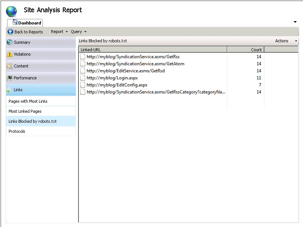Open the Performance section
This screenshot has height=227, width=303.
pos(41,78)
